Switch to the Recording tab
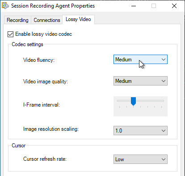This screenshot has height=176, width=185. click(x=17, y=20)
